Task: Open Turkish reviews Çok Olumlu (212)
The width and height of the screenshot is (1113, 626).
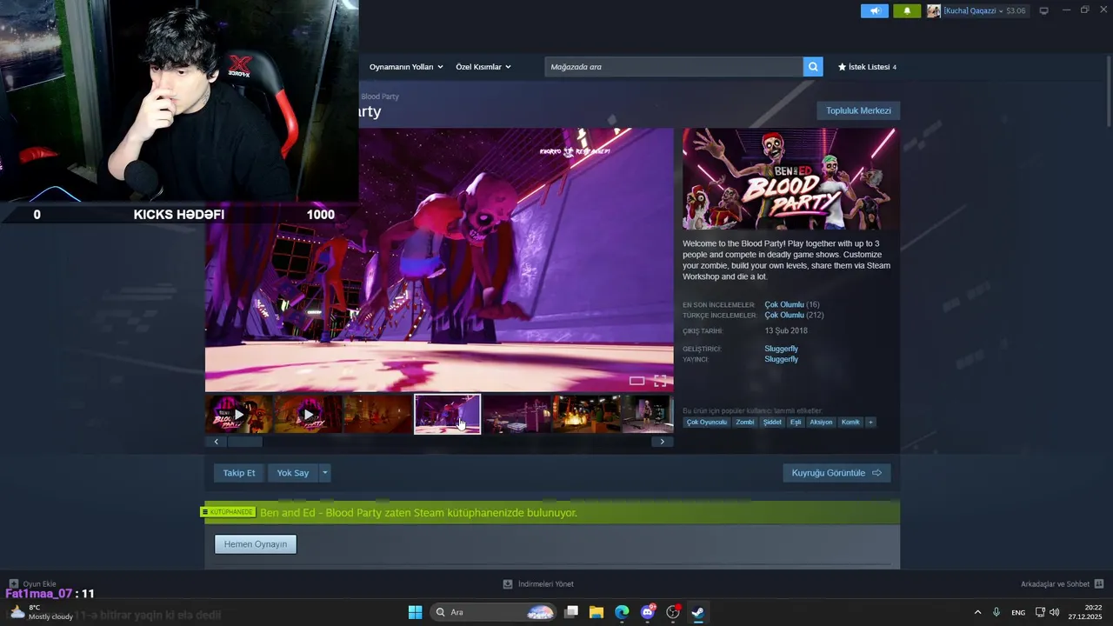Action: tap(794, 315)
